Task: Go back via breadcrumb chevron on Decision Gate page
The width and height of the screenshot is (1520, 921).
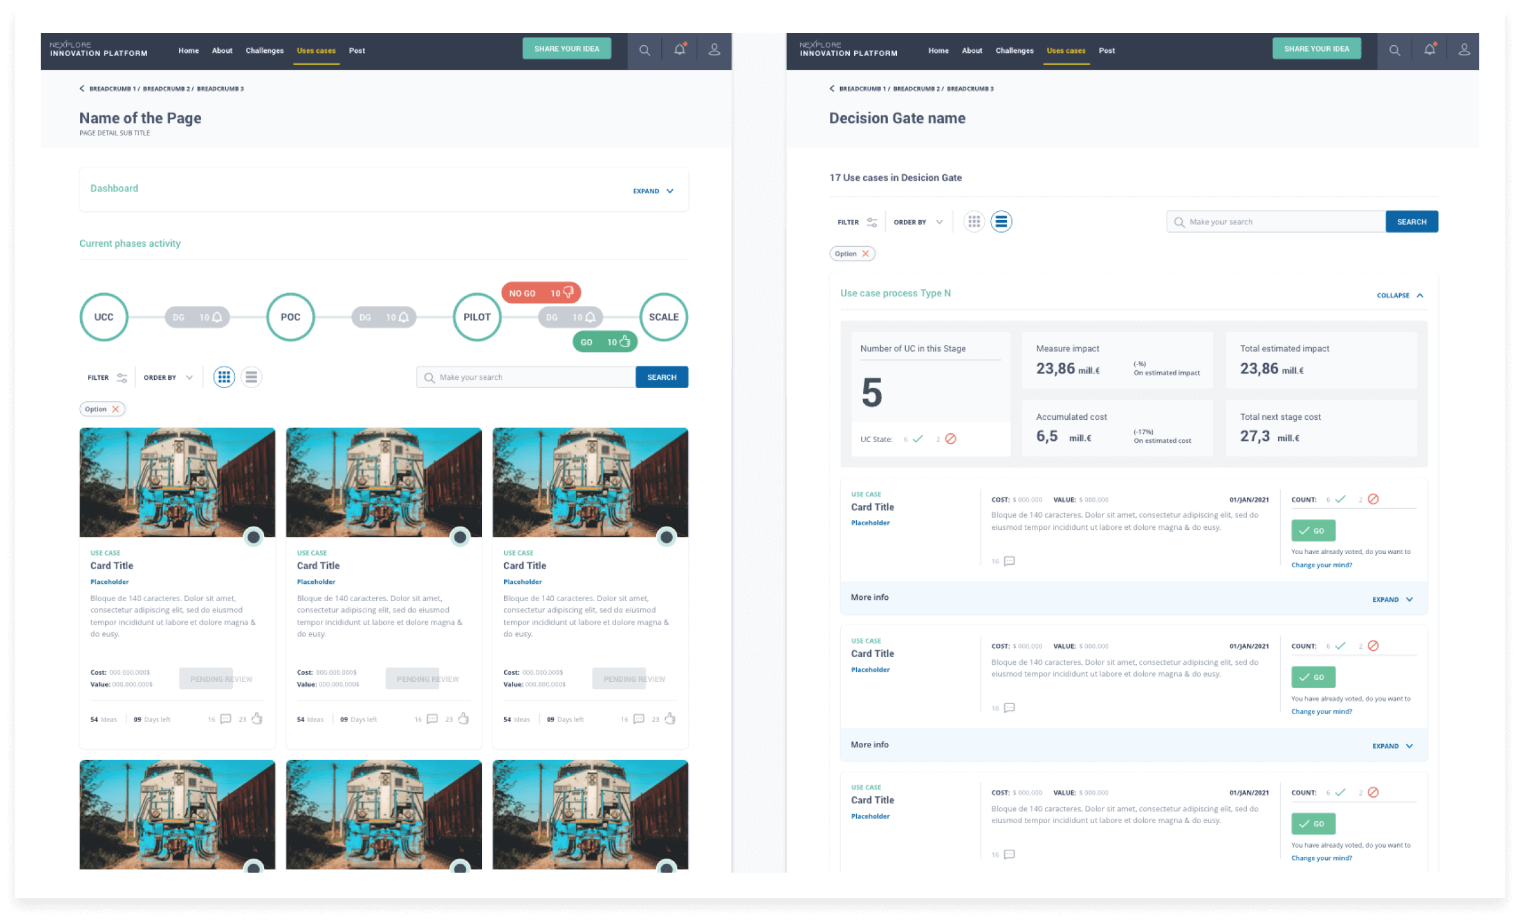Action: click(x=831, y=88)
